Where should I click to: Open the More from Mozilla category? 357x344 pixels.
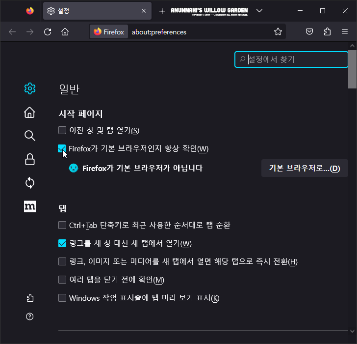30,206
